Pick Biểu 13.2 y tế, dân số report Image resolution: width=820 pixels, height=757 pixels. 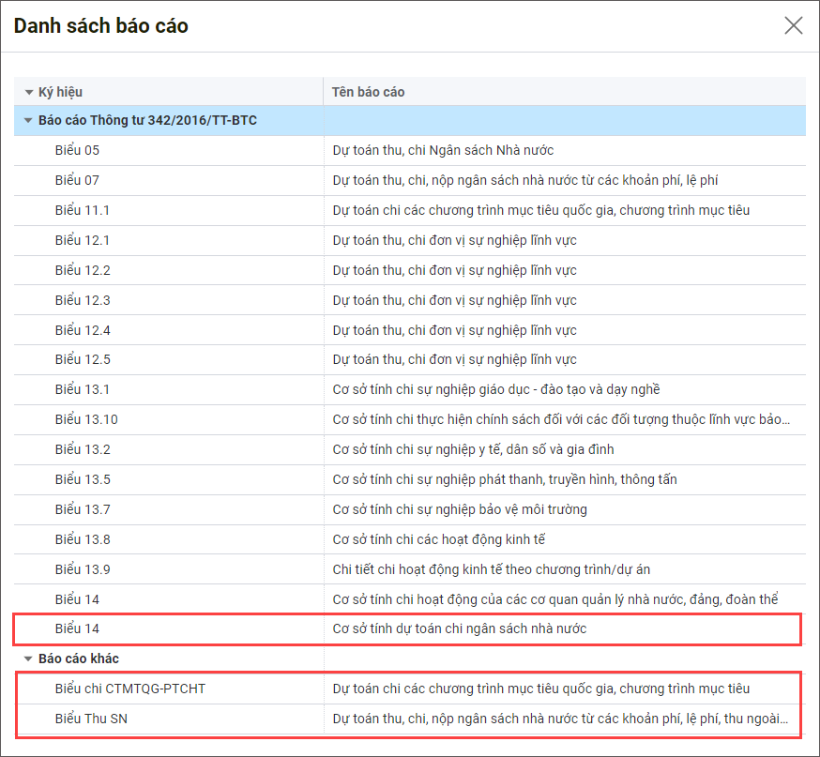pyautogui.click(x=83, y=449)
